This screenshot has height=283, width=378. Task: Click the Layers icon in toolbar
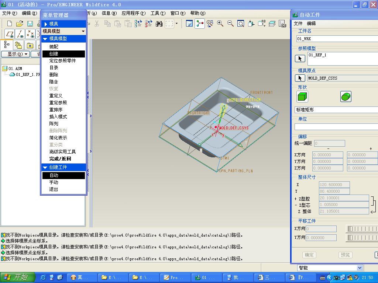[272, 24]
